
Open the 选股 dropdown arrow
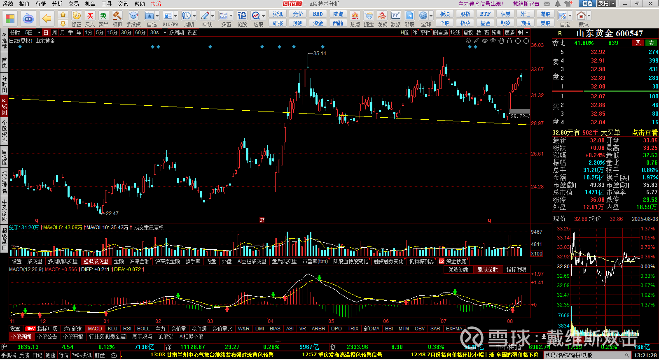[263, 16]
